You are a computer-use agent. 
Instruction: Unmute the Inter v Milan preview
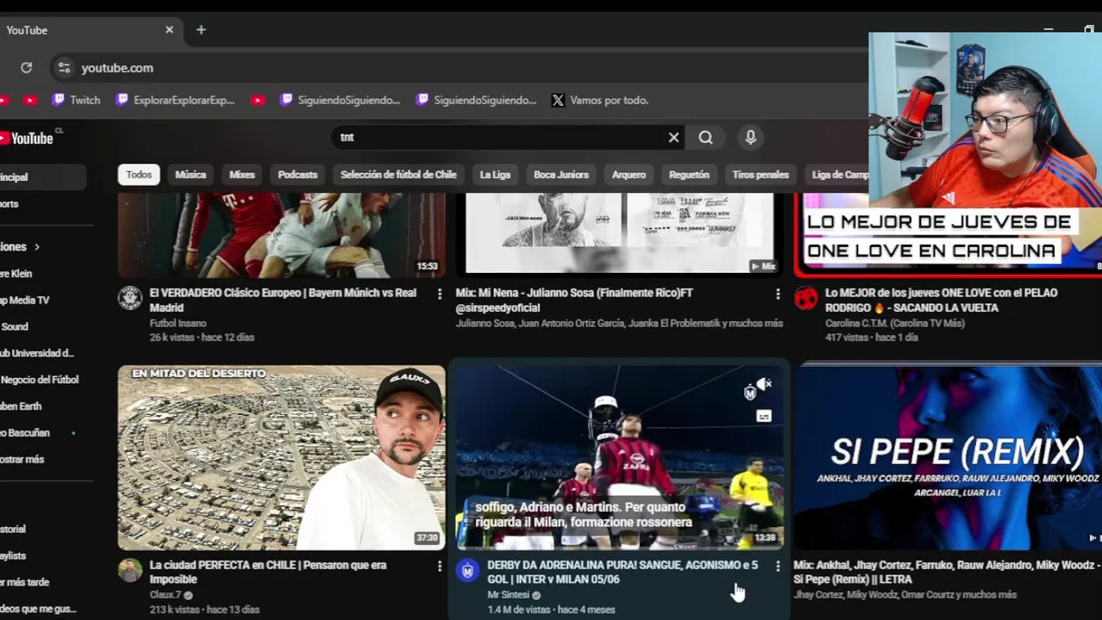pos(764,384)
